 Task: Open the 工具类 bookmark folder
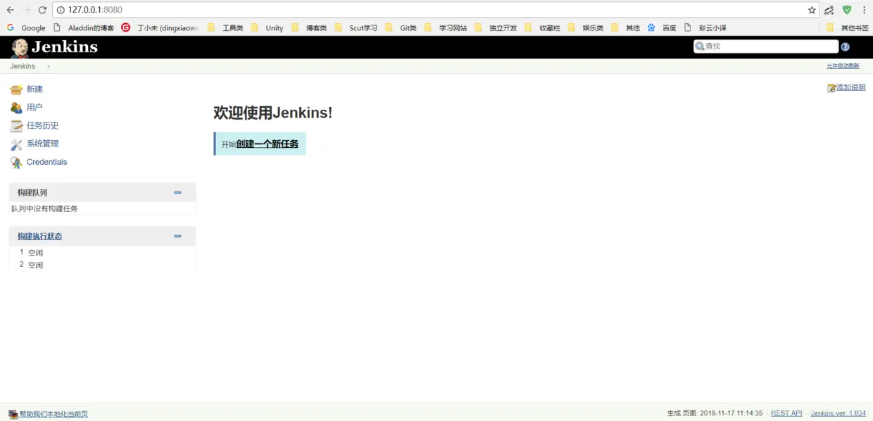(225, 28)
